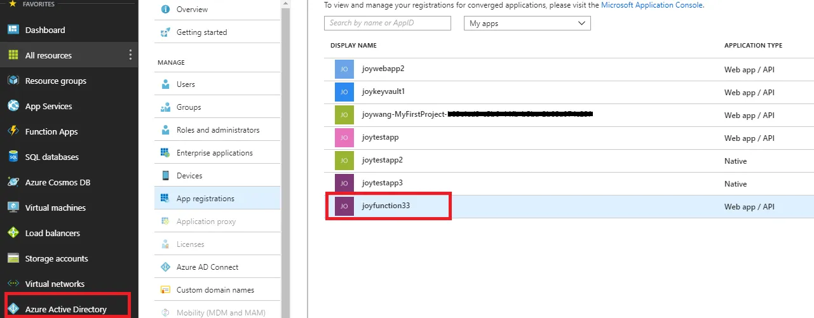This screenshot has height=318, width=814.
Task: Go to Resource groups menu entry
Action: click(69, 81)
